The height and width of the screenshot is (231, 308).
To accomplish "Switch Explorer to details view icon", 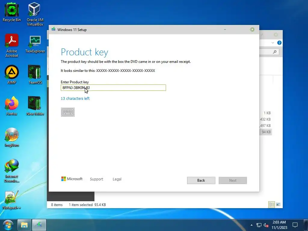I will (x=272, y=205).
